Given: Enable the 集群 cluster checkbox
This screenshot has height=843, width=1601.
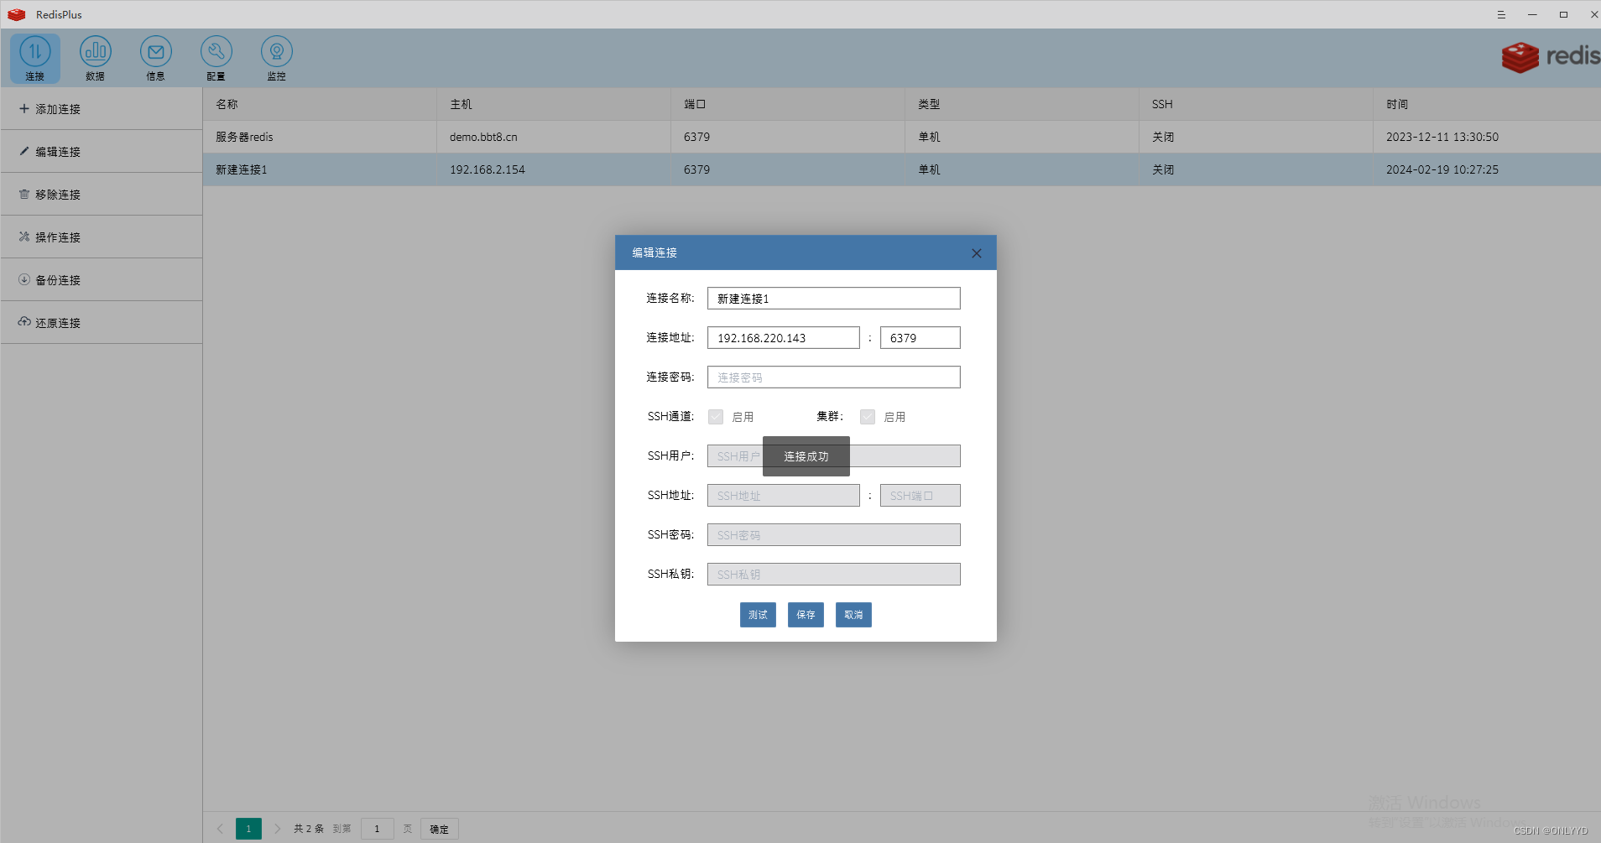Looking at the screenshot, I should click(x=868, y=417).
